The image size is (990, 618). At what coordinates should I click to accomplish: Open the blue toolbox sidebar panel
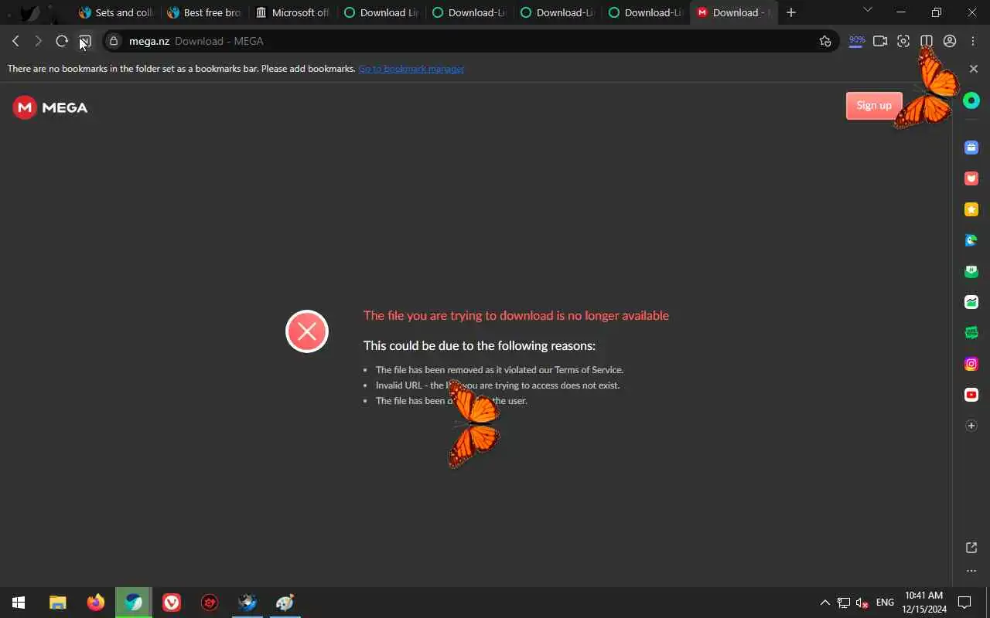point(971,148)
